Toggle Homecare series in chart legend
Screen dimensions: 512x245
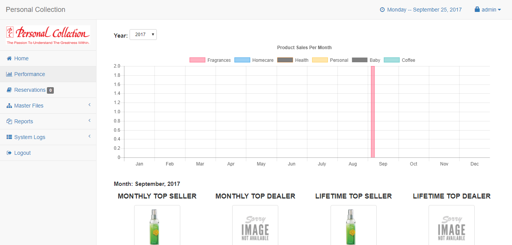tap(254, 60)
